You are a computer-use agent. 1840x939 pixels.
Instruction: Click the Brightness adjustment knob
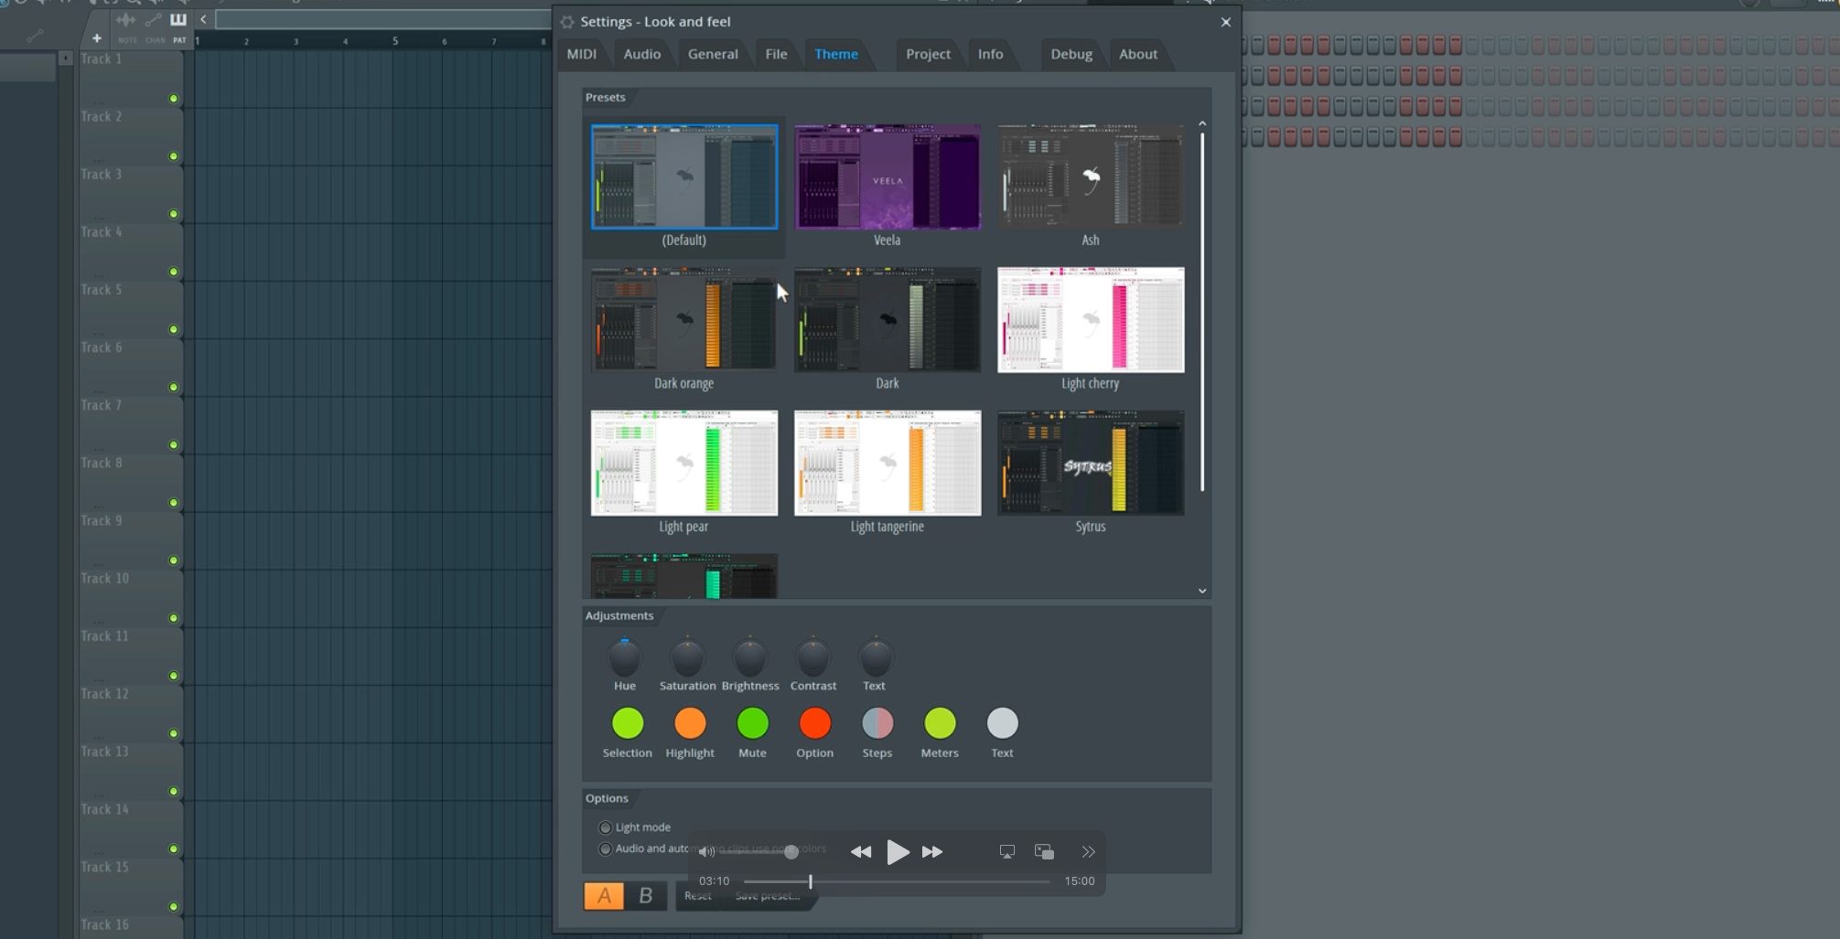click(x=750, y=657)
